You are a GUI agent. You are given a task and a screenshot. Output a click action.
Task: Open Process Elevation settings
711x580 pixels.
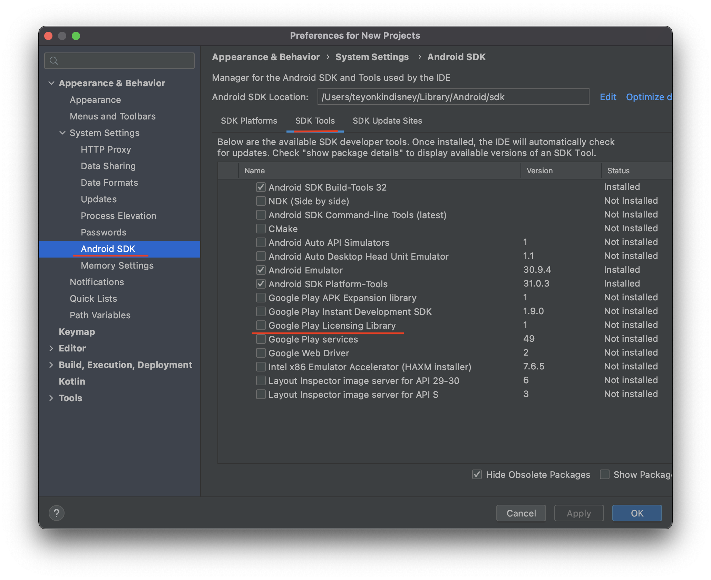coord(118,216)
